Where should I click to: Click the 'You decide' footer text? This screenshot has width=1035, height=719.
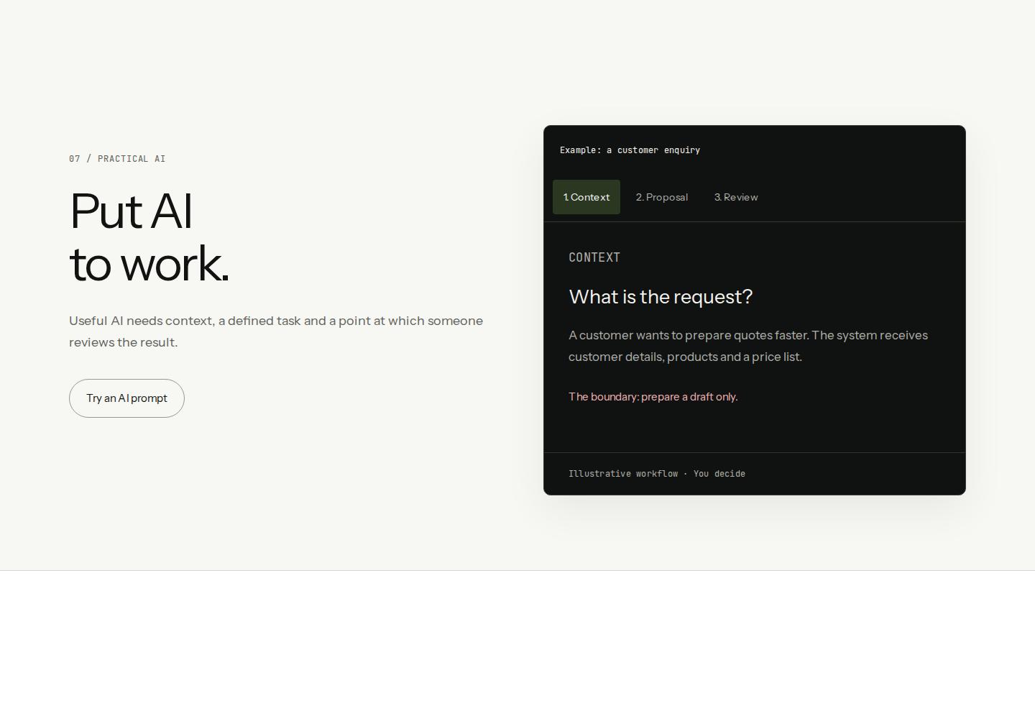coord(719,474)
